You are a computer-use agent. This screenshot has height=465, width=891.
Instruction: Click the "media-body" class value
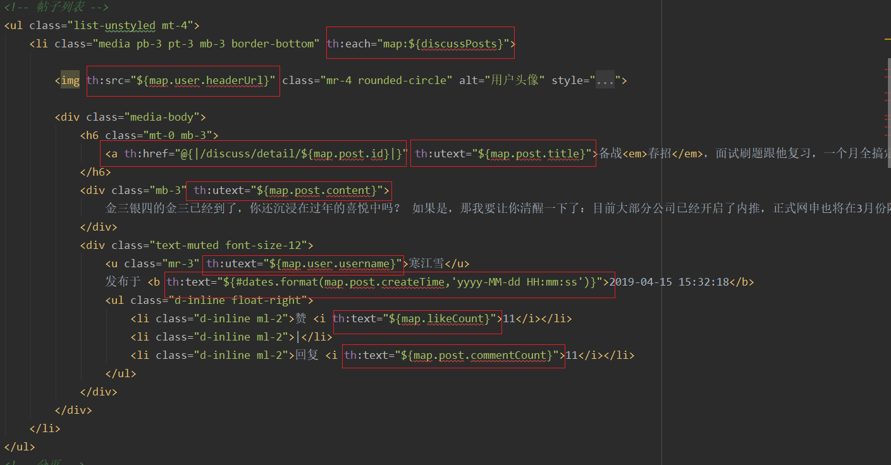coord(162,118)
